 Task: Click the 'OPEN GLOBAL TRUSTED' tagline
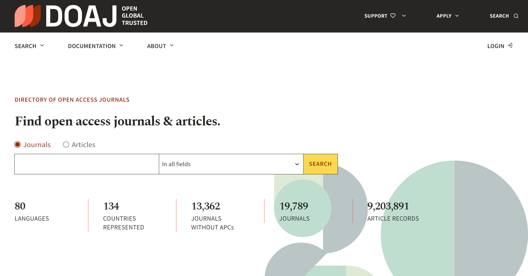tap(135, 16)
